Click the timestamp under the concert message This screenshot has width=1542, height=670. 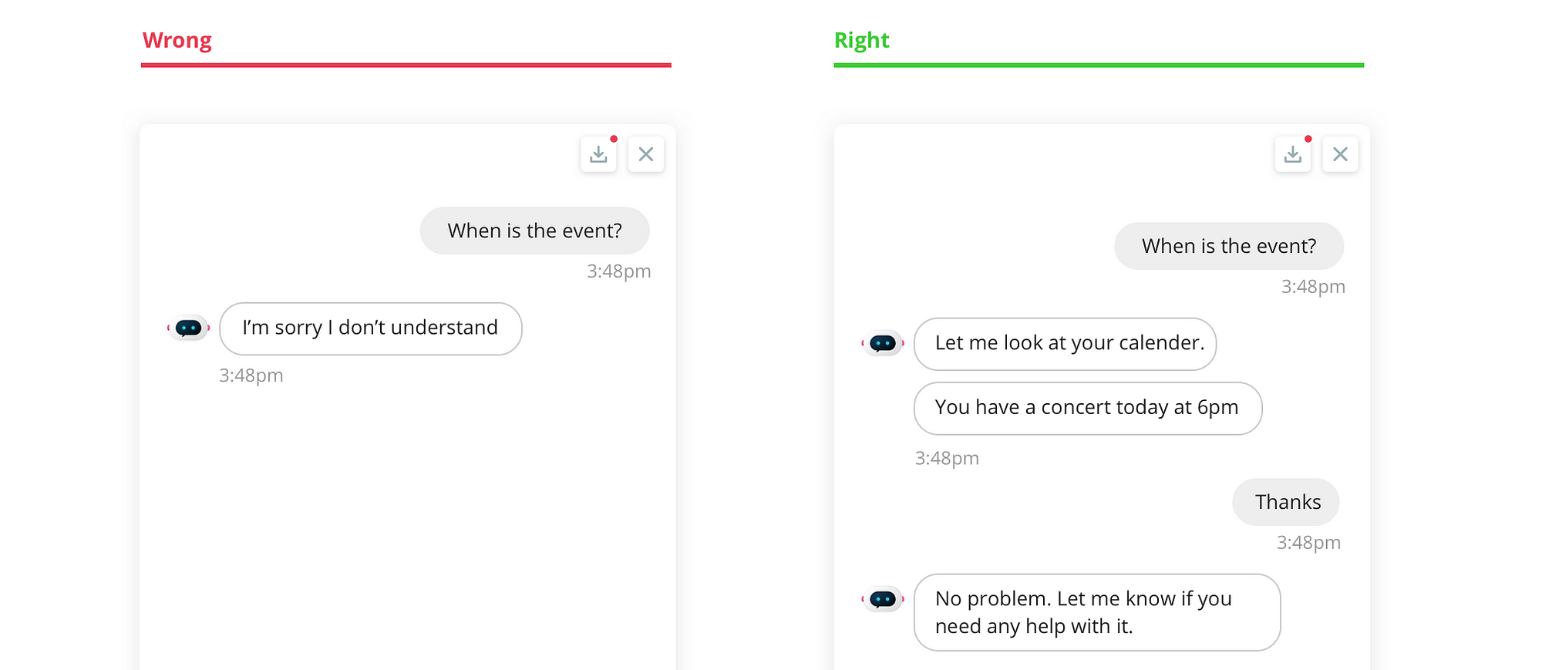click(x=947, y=459)
